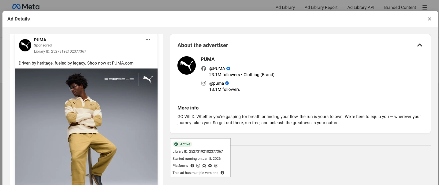Click the Instagram icon in Platforms row

(198, 166)
